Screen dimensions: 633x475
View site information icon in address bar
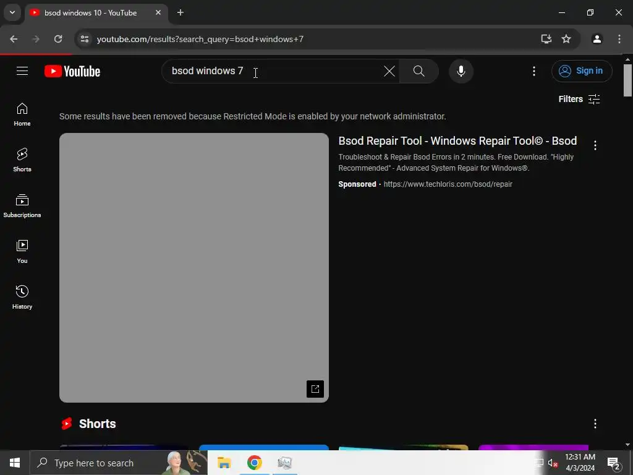tap(85, 39)
